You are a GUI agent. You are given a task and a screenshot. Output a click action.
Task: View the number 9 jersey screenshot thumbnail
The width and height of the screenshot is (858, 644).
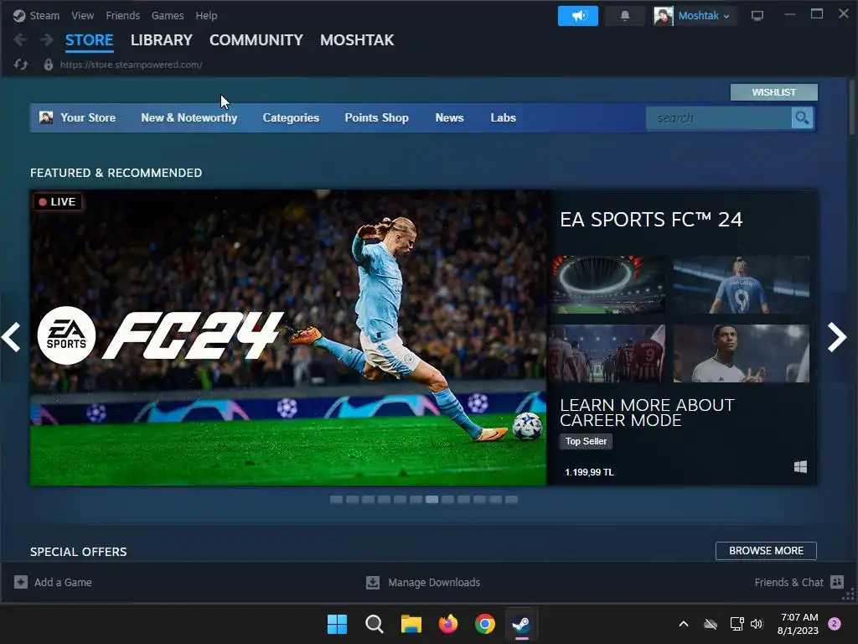(x=742, y=284)
